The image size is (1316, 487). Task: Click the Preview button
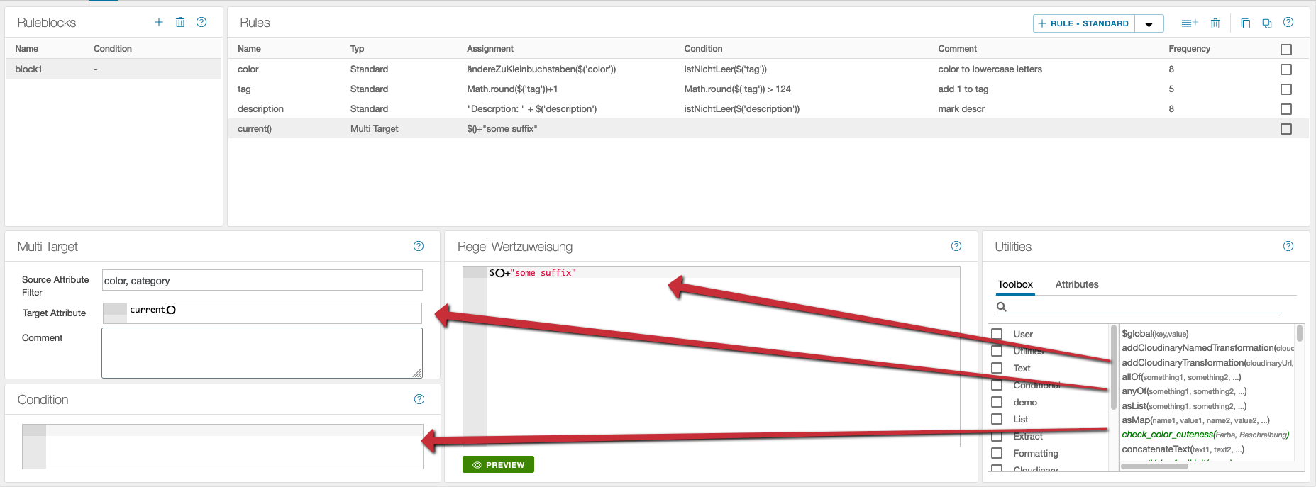tap(498, 465)
